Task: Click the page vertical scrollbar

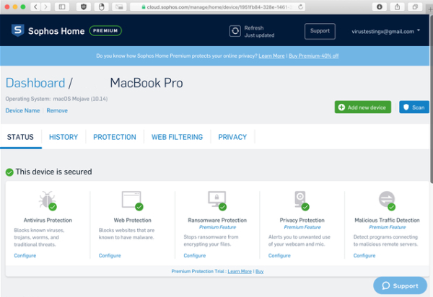Action: [431, 99]
